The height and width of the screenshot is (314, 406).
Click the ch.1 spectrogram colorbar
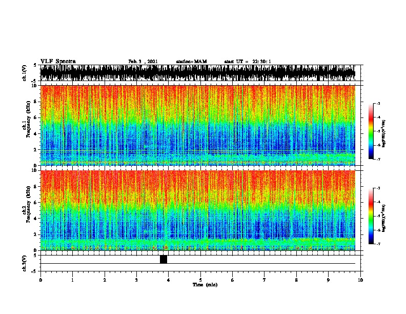coord(371,131)
